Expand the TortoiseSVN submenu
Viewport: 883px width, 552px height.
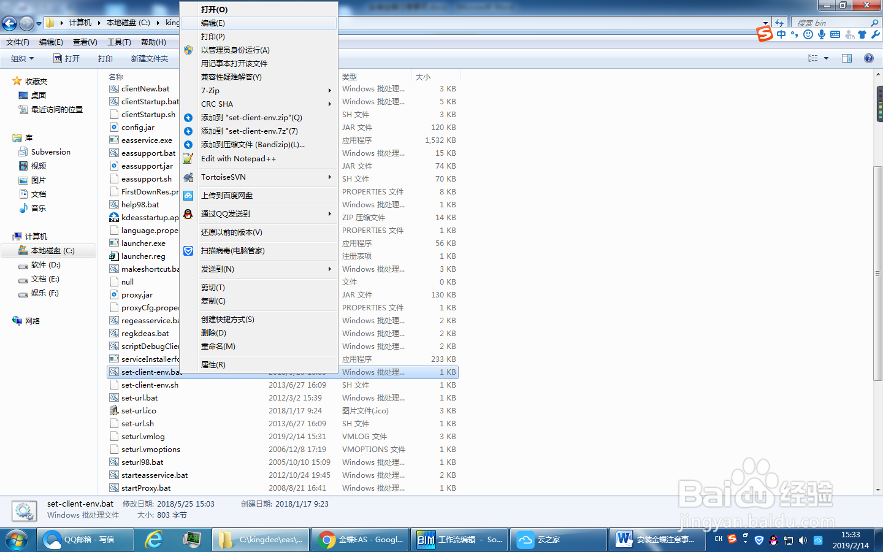coord(330,177)
